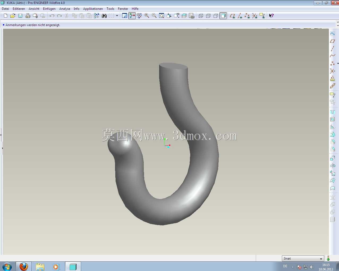
Task: Click the Zoom Out magnifier
Action: (154, 16)
